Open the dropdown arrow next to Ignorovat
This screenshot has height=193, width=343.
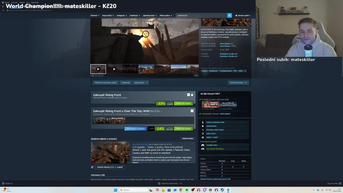(x=147, y=83)
